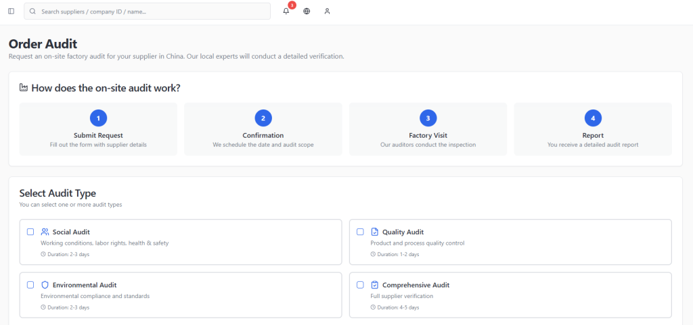The width and height of the screenshot is (693, 325).
Task: Enable the Quality Audit checkbox
Action: 360,232
